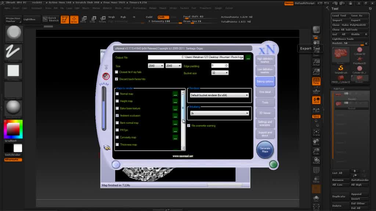Select the SimpleBrush tool icon
The height and width of the screenshot is (211, 376).
(341, 69)
